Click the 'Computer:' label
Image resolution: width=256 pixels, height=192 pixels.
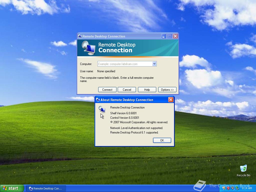tap(86, 64)
